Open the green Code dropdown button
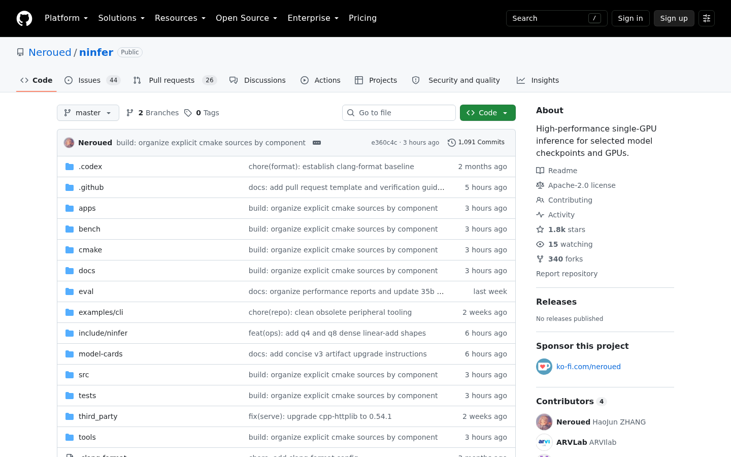 click(x=488, y=113)
